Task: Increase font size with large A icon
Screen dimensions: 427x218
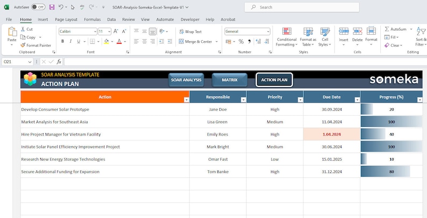Action: 116,32
